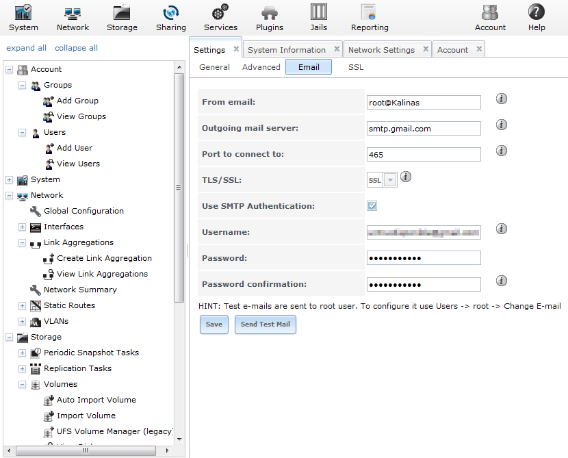Click the Outgoing mail server input field
Image resolution: width=568 pixels, height=458 pixels.
pyautogui.click(x=424, y=129)
